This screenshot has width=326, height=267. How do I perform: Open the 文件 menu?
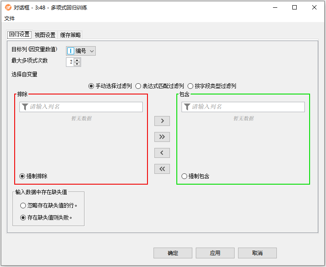(x=9, y=18)
